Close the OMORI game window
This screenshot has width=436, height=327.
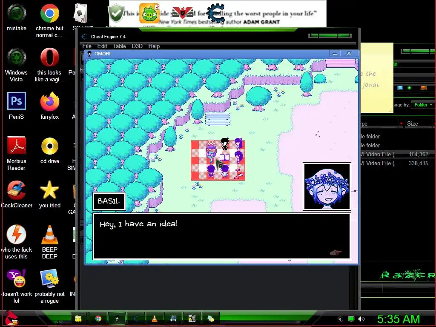point(349,53)
